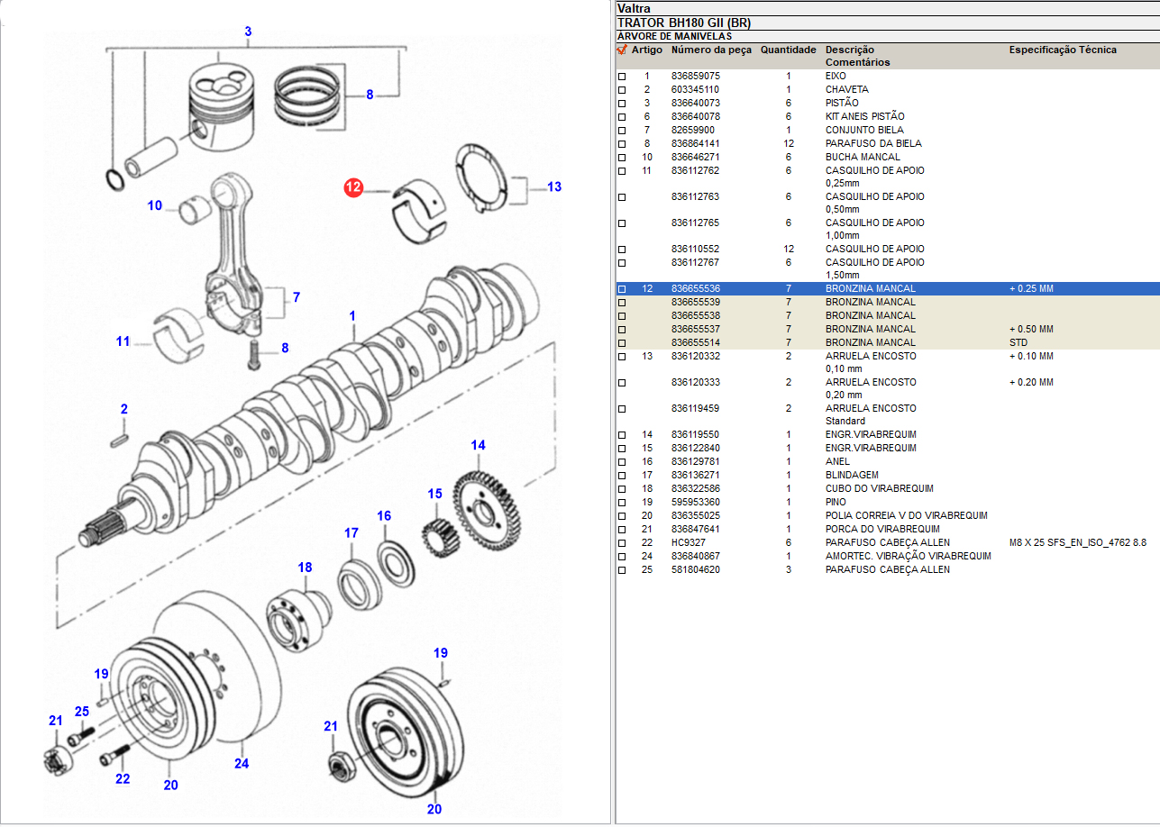Enable the checkbox for item 25 PARAFUSO CABEÇA ALLEN

[x=622, y=570]
